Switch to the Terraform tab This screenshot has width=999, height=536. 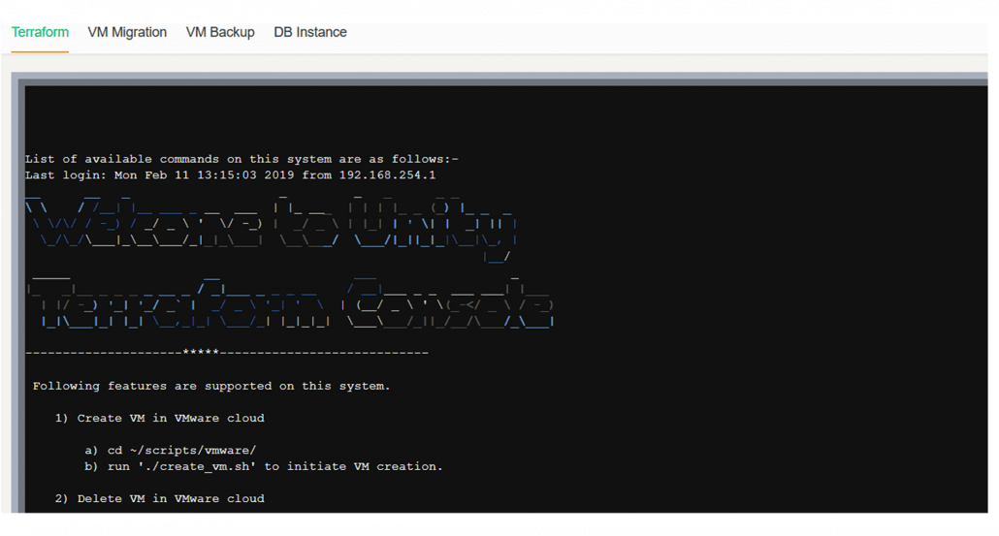pos(40,32)
